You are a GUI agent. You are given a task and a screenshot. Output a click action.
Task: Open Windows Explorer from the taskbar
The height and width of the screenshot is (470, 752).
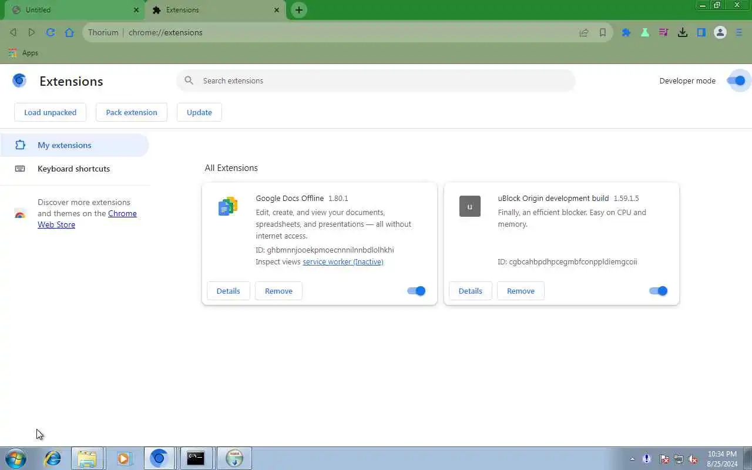[x=87, y=458]
